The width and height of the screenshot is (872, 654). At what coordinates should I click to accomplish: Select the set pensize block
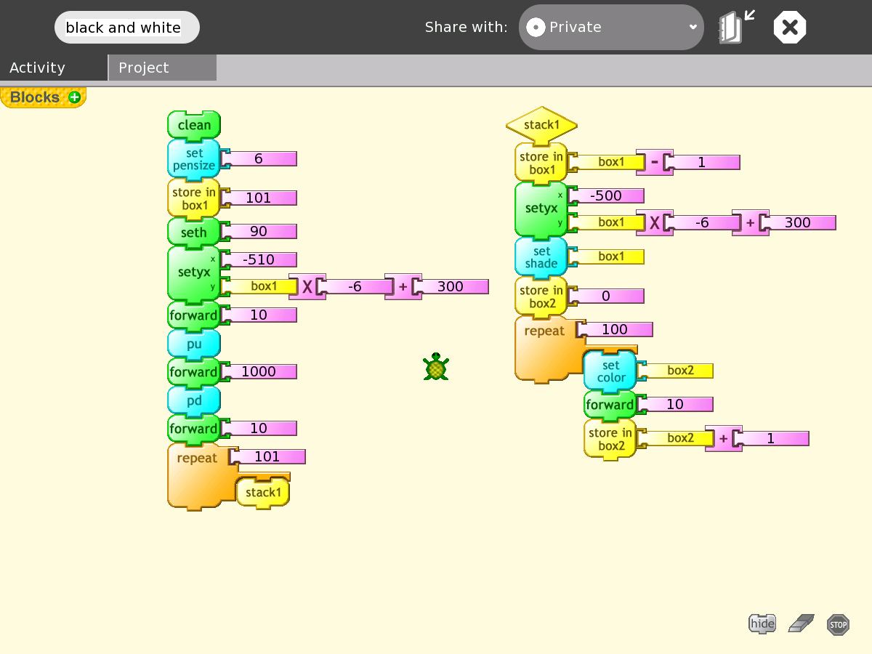tap(194, 159)
